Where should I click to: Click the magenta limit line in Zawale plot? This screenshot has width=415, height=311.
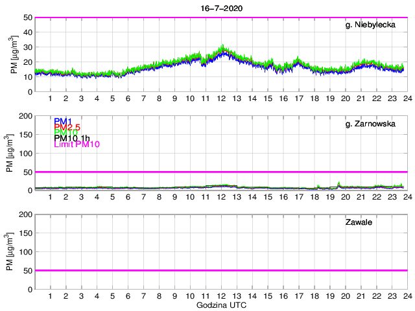[x=220, y=270]
